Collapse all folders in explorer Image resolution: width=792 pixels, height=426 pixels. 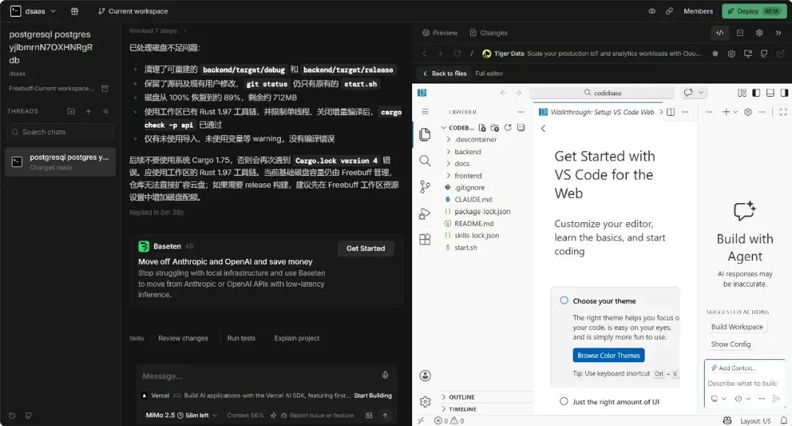521,128
